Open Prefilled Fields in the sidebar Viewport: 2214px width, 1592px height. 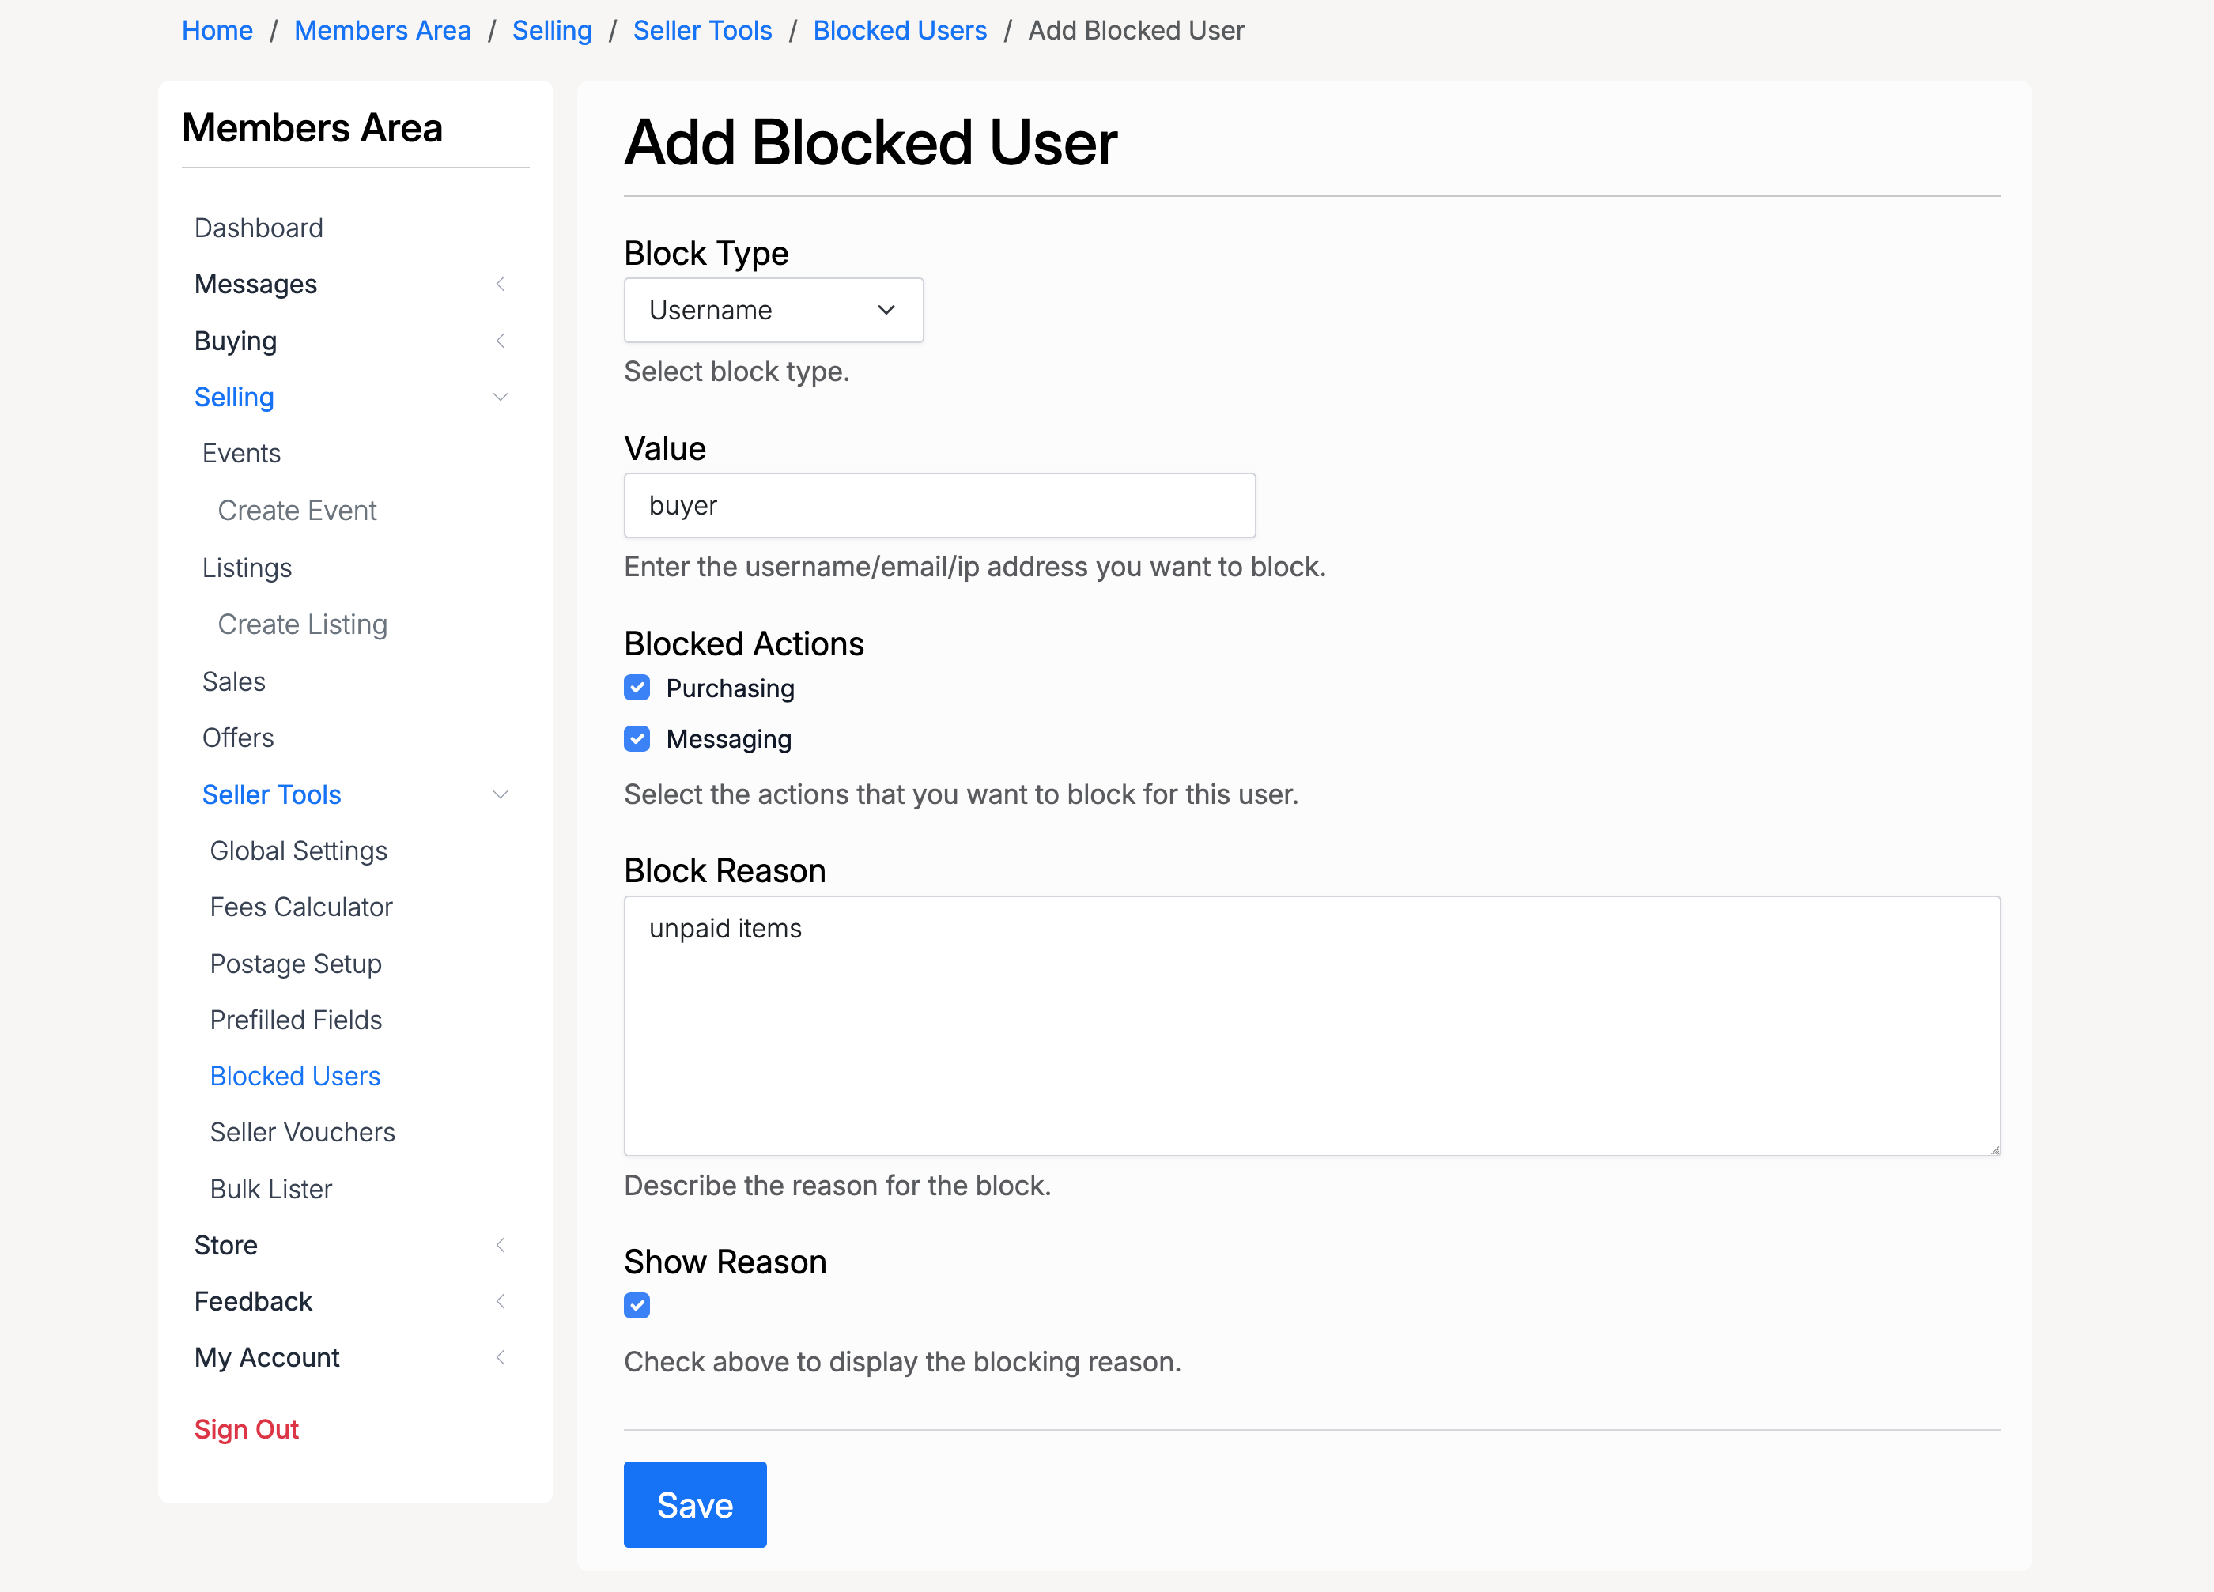click(x=296, y=1020)
